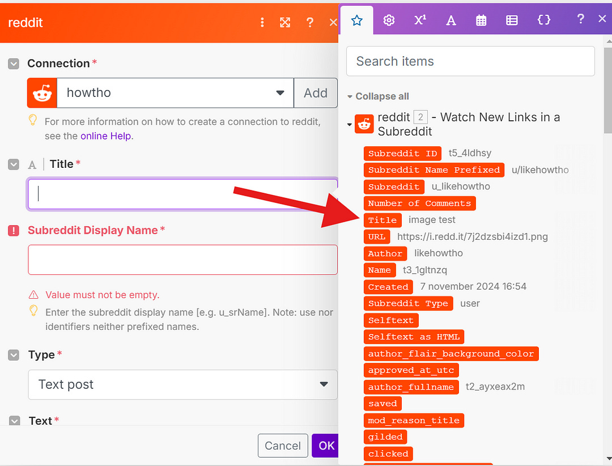Switch to the array functions tab
Screen dimensions: 612x466
(512, 20)
